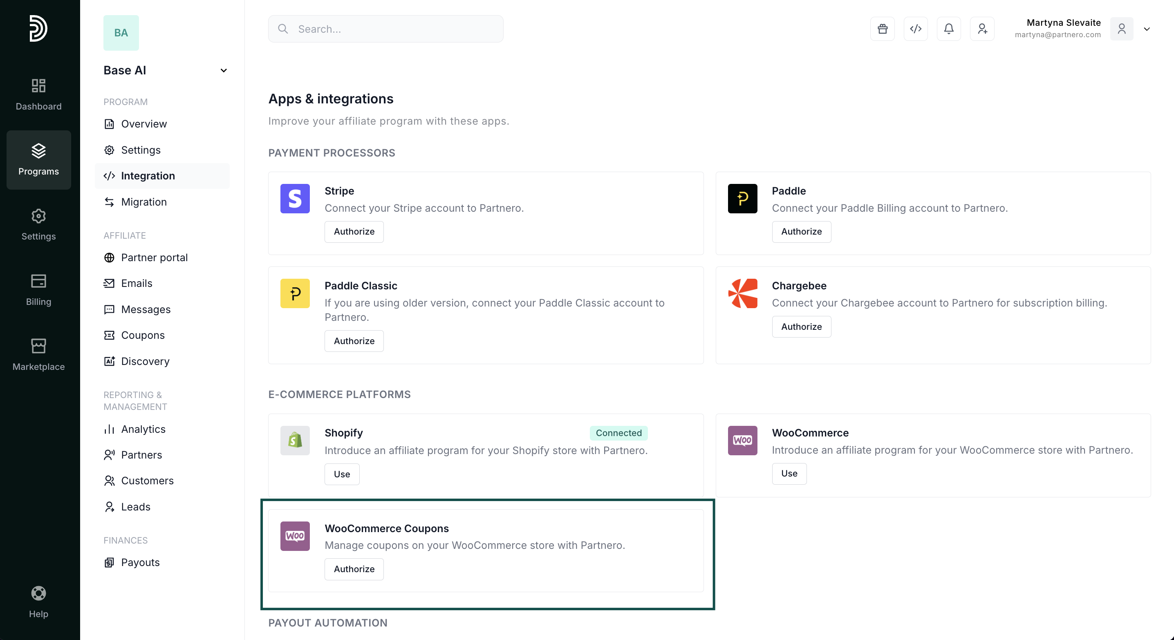Go to Billing in the left rail
Screen dimensions: 1174x640
39,290
